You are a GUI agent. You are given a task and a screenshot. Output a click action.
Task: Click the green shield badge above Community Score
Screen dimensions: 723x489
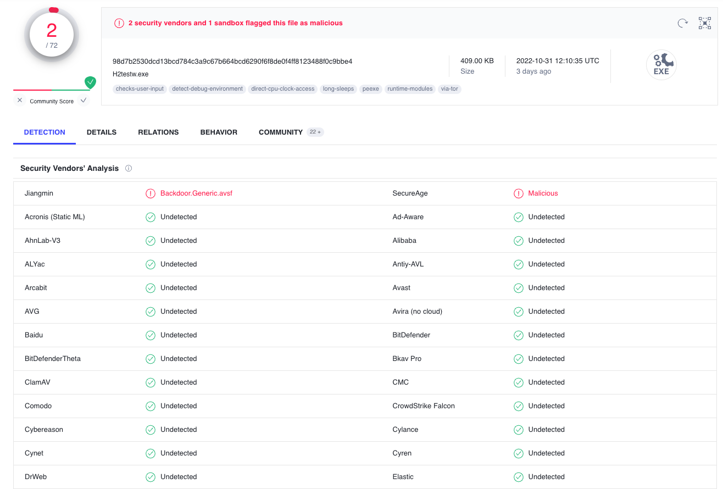click(x=90, y=83)
